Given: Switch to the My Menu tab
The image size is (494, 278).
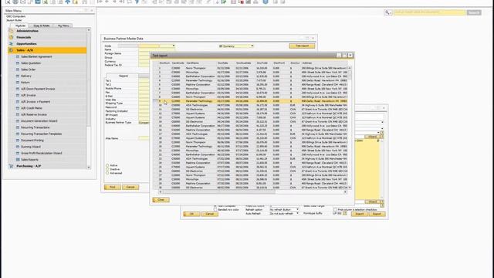Looking at the screenshot, I should (63, 25).
